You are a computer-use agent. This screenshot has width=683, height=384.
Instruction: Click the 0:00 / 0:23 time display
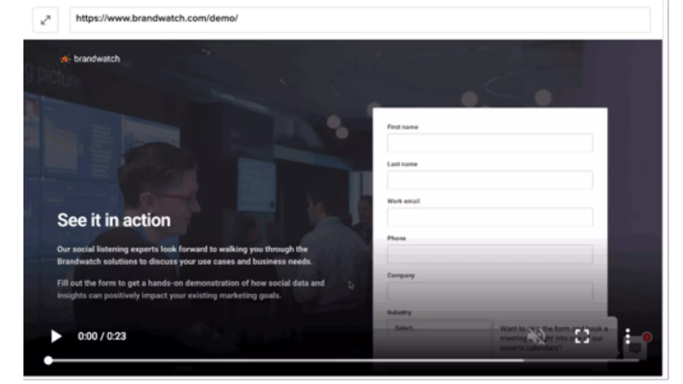click(102, 336)
